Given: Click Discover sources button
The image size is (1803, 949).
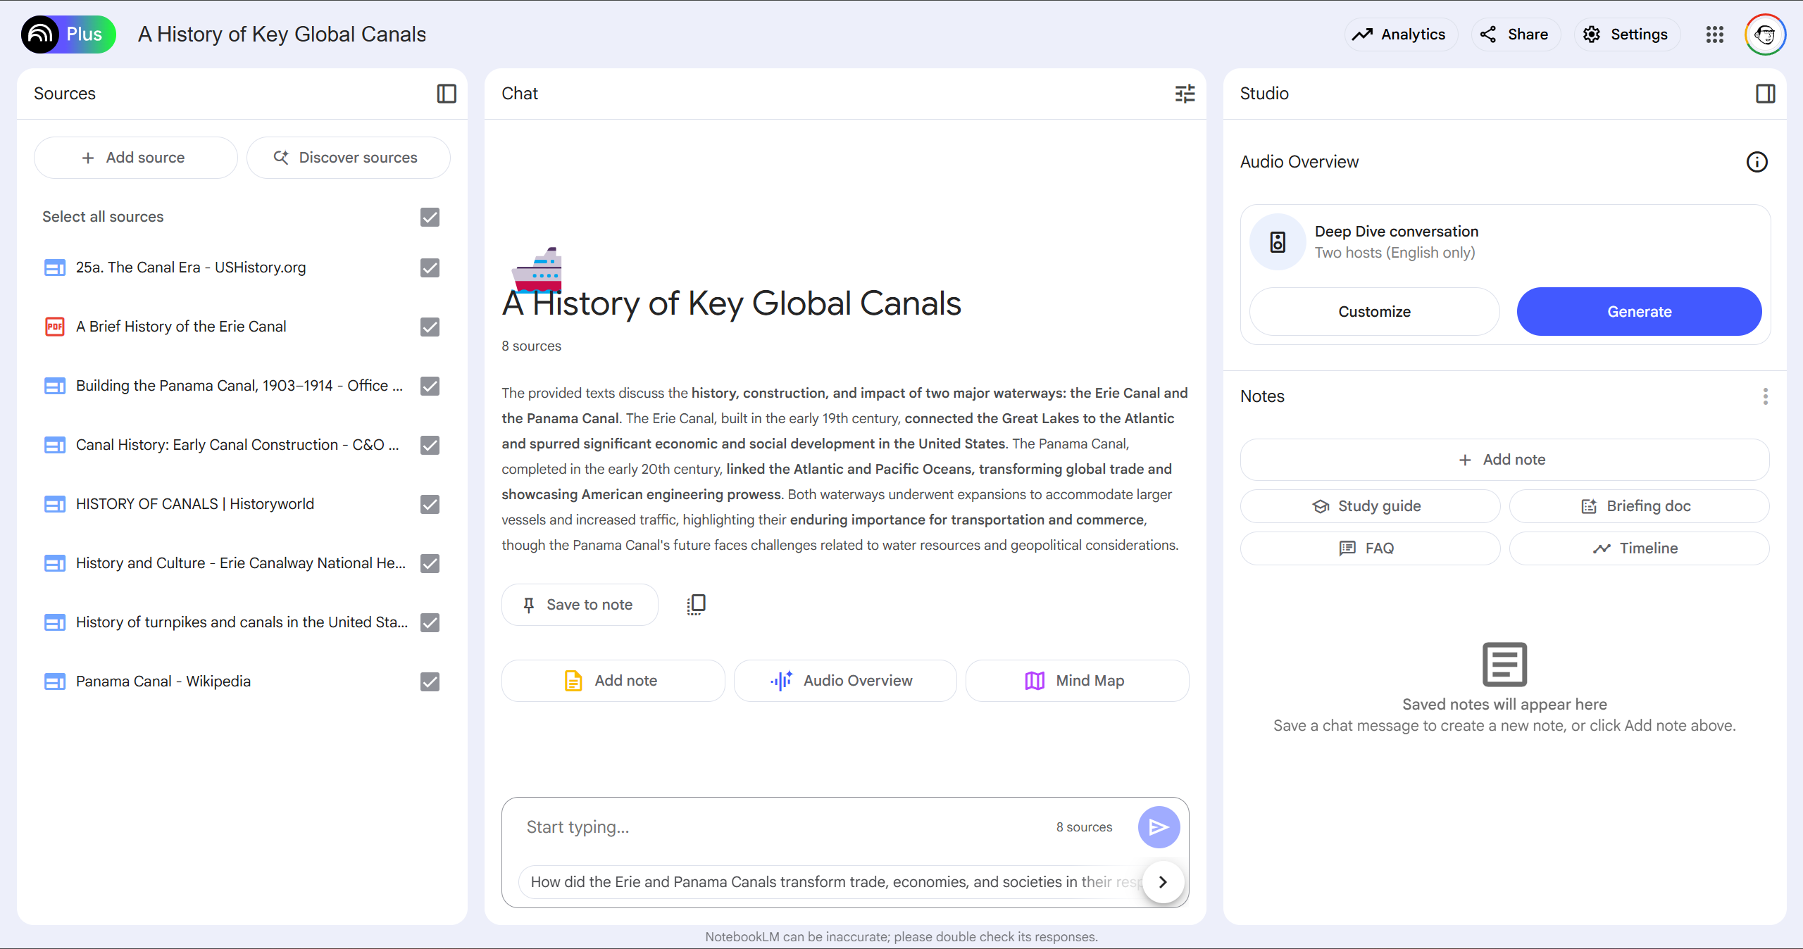Looking at the screenshot, I should [347, 158].
